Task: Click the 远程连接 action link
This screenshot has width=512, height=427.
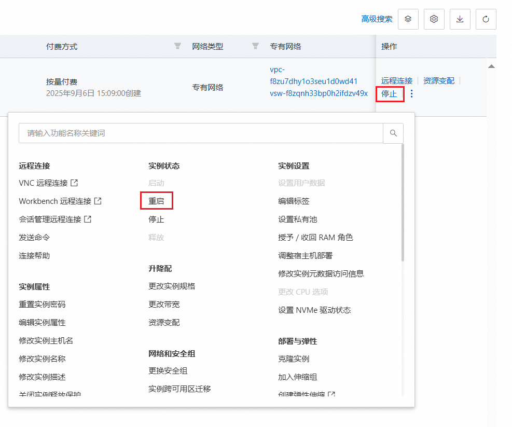Action: (x=396, y=80)
